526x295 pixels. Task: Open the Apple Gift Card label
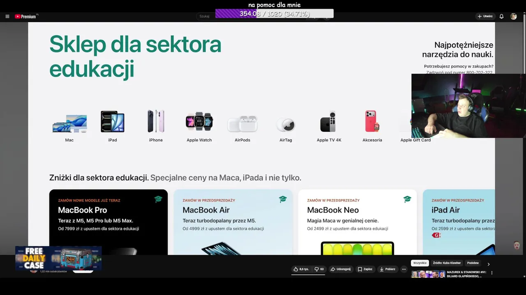click(x=415, y=140)
